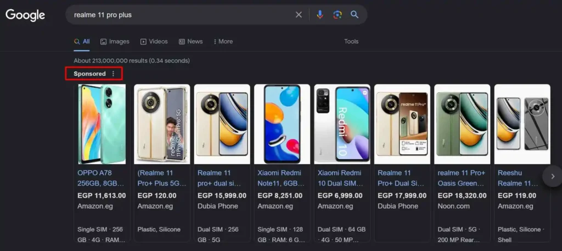Click the Redmi 10 phone image
562x251 pixels.
pyautogui.click(x=342, y=124)
